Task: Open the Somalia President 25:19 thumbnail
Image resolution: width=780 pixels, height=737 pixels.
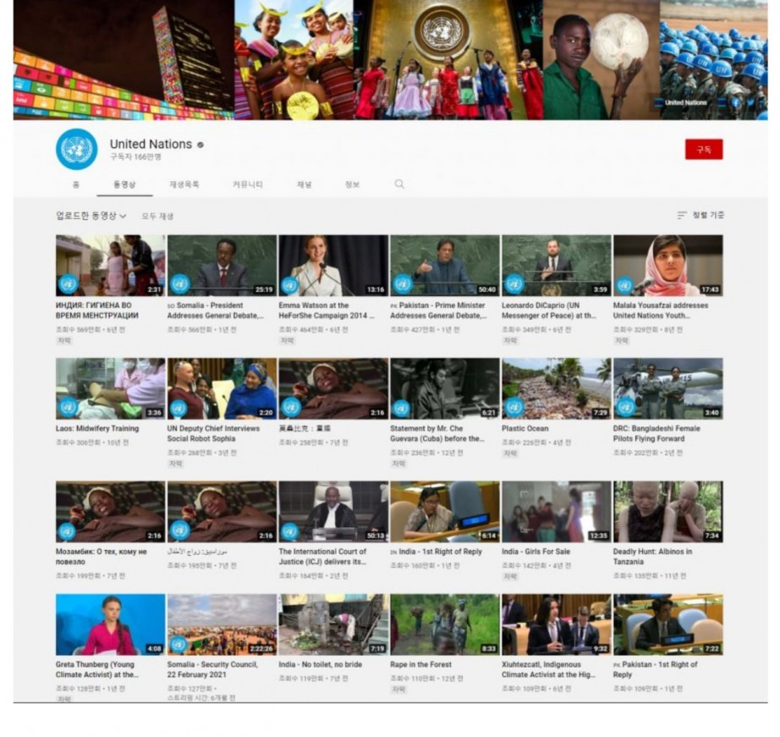Action: 222,266
